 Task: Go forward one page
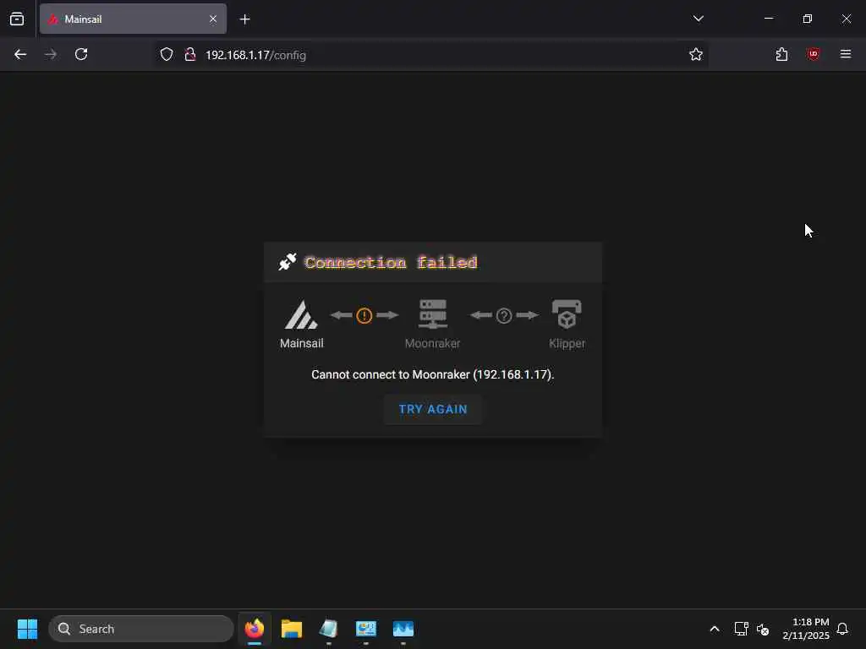(51, 54)
